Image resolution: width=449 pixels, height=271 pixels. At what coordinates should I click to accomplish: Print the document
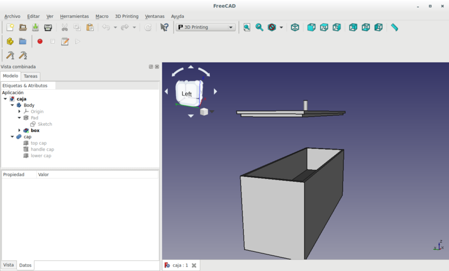48,28
